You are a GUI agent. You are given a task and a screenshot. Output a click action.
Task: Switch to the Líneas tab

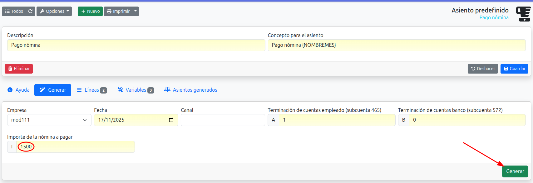(92, 90)
